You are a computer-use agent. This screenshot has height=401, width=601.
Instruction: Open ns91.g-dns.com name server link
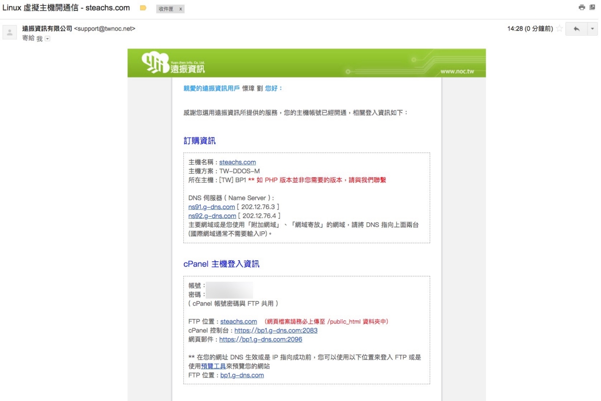(211, 207)
